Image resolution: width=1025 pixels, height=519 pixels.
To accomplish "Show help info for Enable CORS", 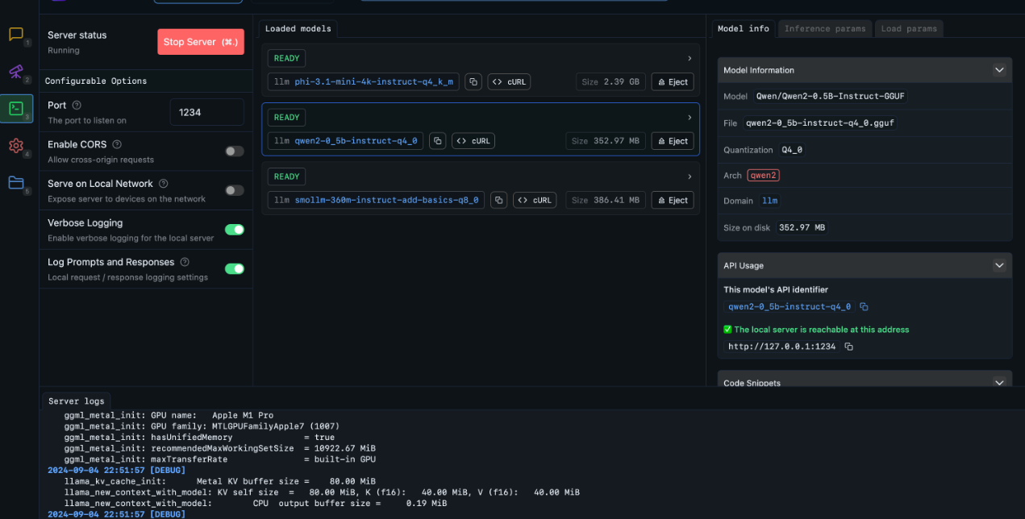I will point(117,144).
